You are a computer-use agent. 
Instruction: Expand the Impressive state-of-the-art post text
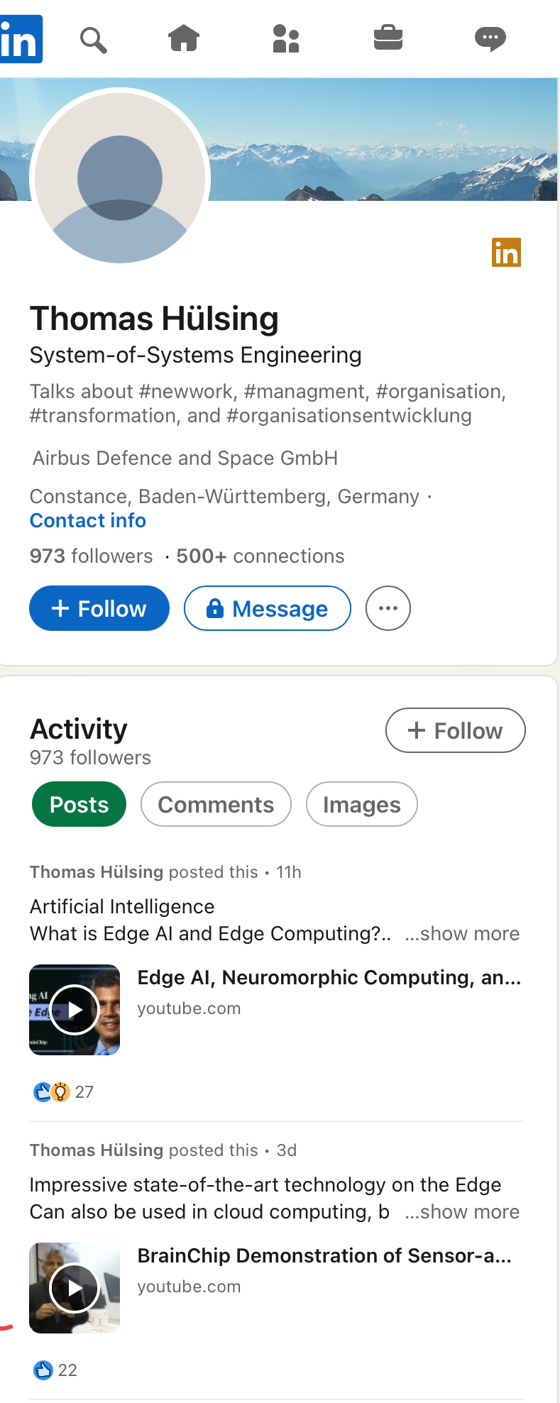(x=462, y=1212)
